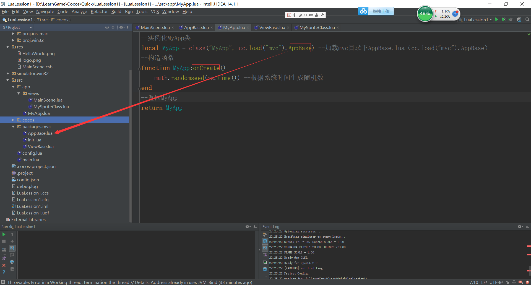Mark all Event Log notifications as read
The width and height of the screenshot is (531, 285).
tap(265, 262)
